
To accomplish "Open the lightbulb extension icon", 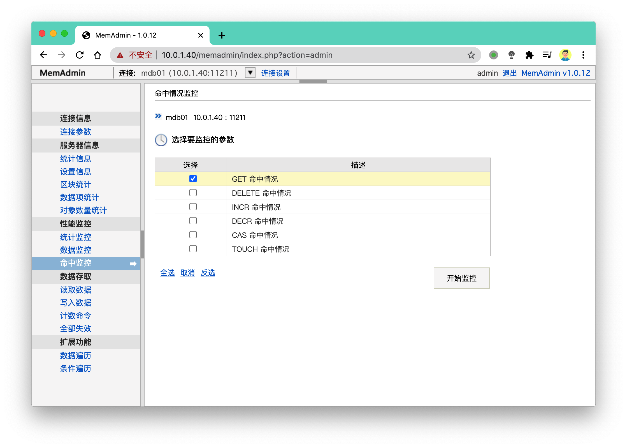I will [512, 55].
